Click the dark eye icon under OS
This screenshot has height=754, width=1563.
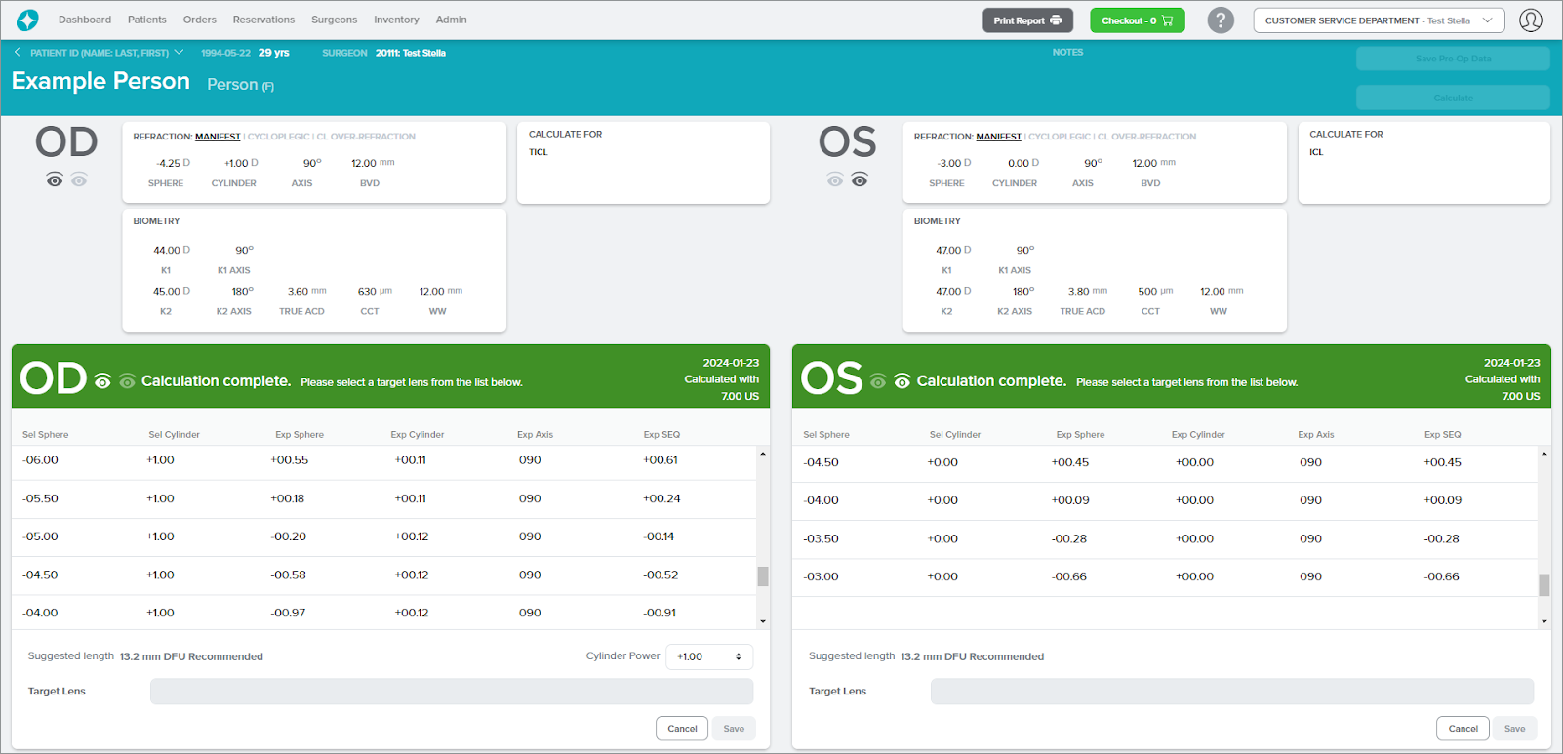click(860, 180)
